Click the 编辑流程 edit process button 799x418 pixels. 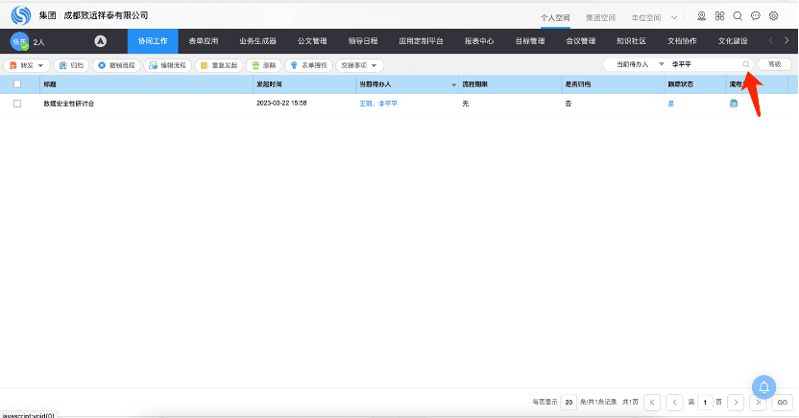pos(168,65)
